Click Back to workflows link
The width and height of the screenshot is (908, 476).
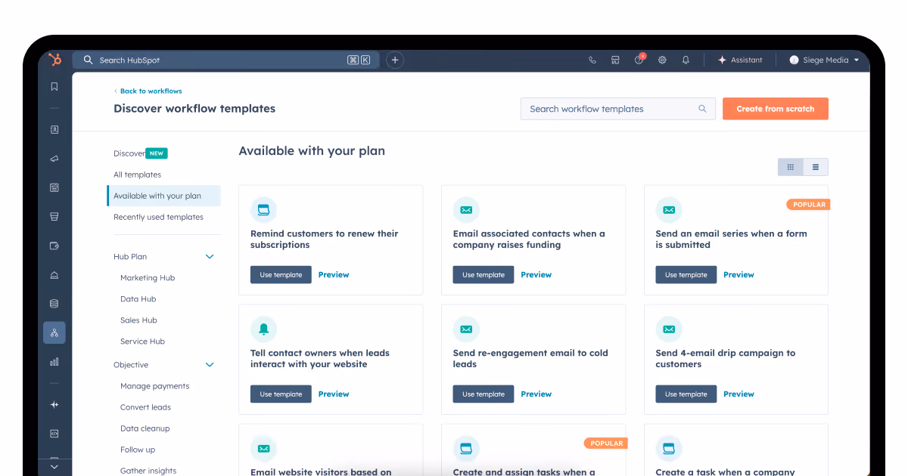point(148,91)
